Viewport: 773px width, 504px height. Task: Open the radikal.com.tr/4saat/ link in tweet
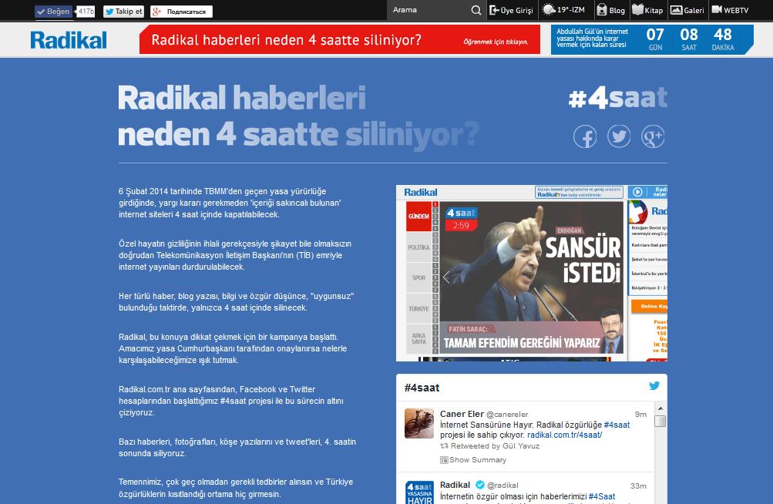pos(564,435)
